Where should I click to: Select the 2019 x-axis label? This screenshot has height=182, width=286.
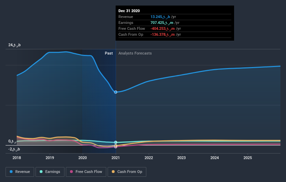(x=49, y=158)
